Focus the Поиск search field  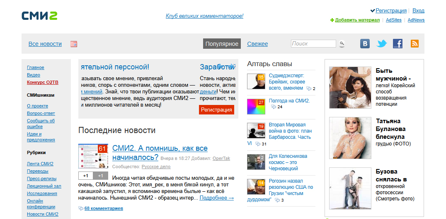click(313, 44)
